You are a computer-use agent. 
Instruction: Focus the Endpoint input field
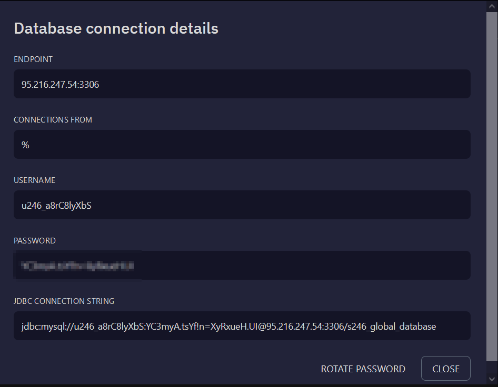point(242,84)
